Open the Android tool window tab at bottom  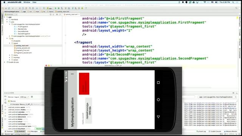(x=20, y=131)
